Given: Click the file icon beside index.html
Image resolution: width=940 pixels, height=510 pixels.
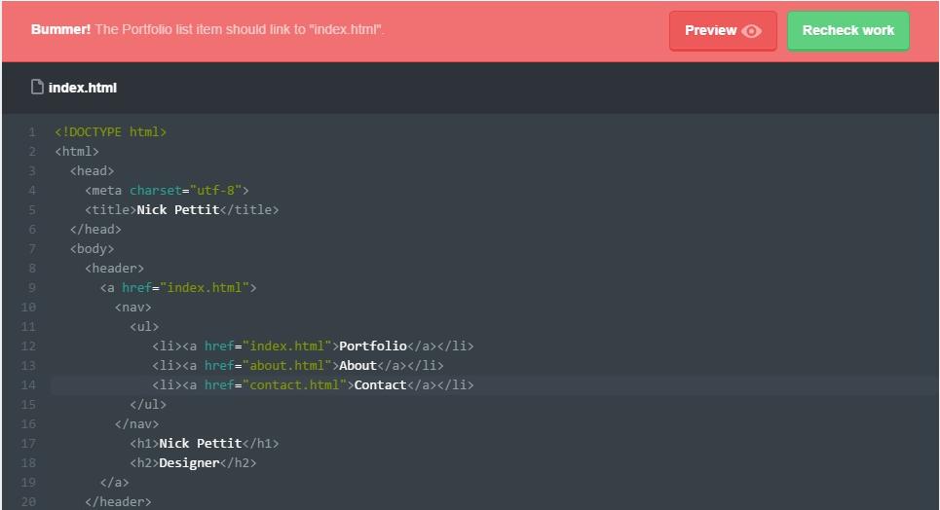Looking at the screenshot, I should pyautogui.click(x=37, y=88).
